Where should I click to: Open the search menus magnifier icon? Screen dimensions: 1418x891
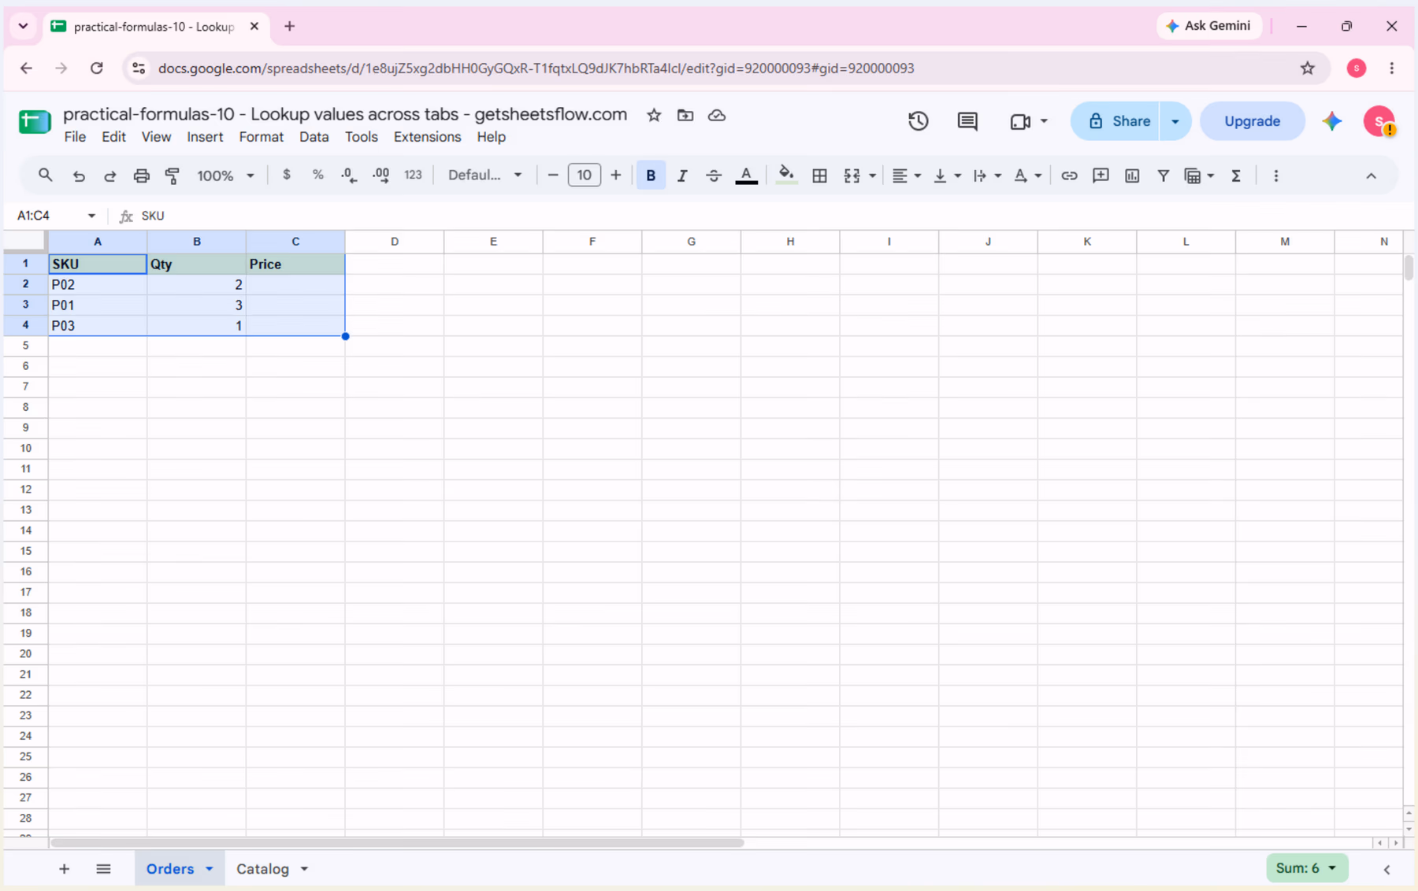[45, 176]
